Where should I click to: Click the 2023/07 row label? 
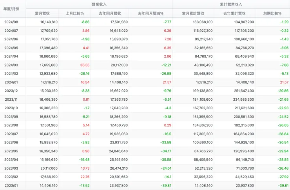click(x=11, y=134)
